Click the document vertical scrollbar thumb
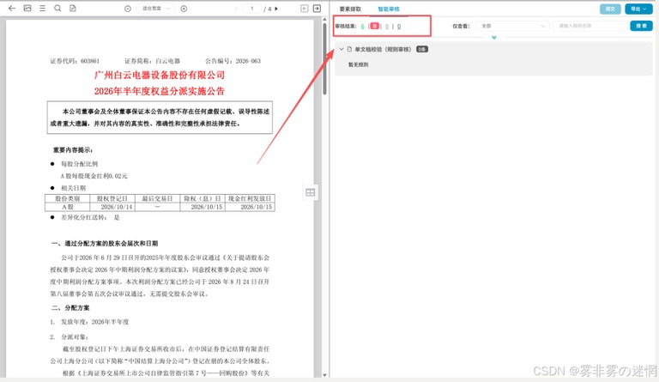 pyautogui.click(x=324, y=59)
